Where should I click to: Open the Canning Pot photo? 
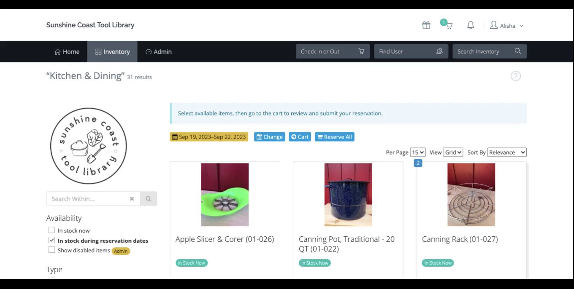click(x=348, y=195)
